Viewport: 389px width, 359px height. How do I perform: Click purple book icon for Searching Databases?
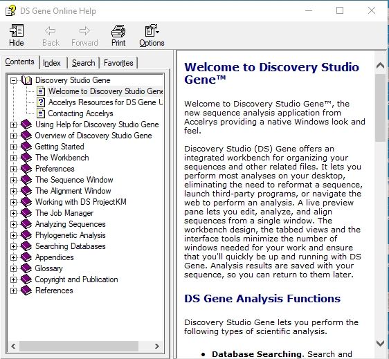pos(26,246)
